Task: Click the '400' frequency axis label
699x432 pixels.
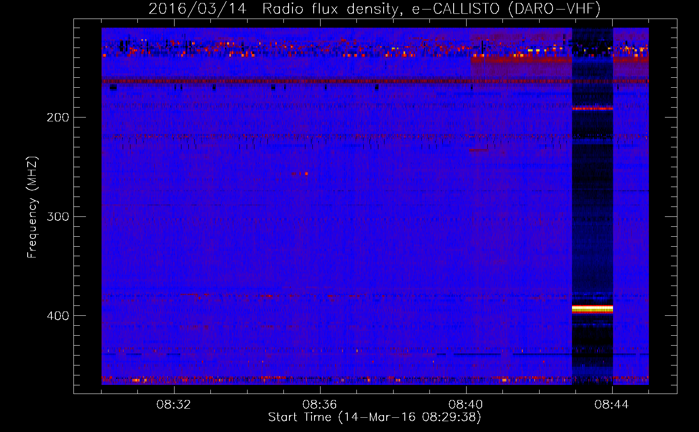Action: click(x=58, y=316)
